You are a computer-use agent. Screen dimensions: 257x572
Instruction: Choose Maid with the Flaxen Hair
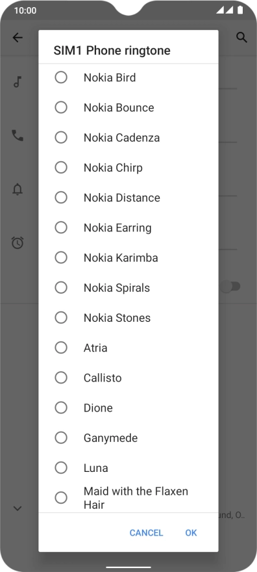[128, 498]
